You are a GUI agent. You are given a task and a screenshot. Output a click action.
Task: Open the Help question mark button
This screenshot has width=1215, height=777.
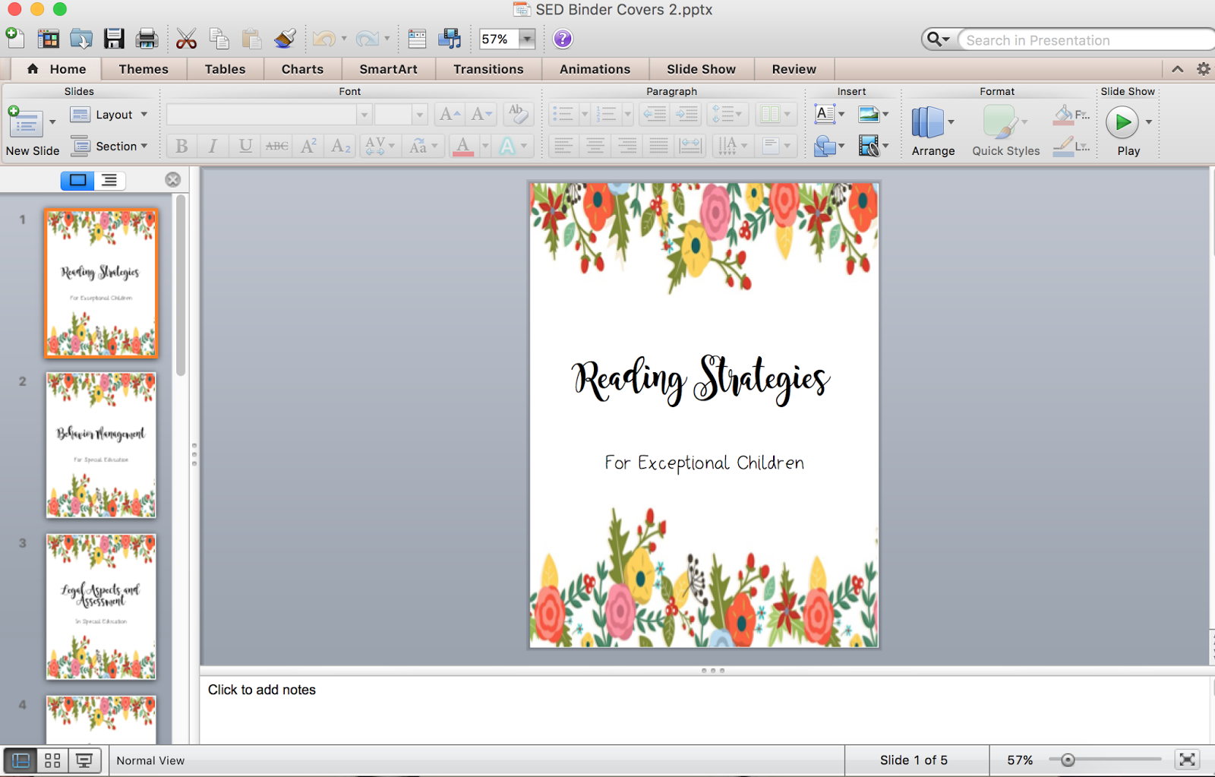[x=563, y=39]
